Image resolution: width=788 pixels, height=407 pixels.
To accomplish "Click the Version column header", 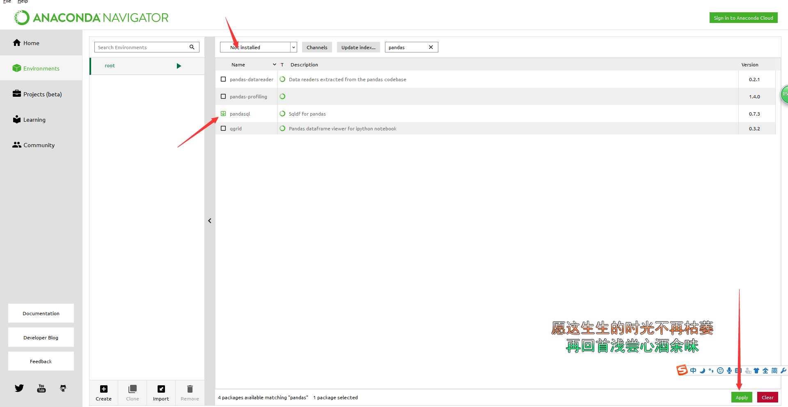I will [750, 65].
